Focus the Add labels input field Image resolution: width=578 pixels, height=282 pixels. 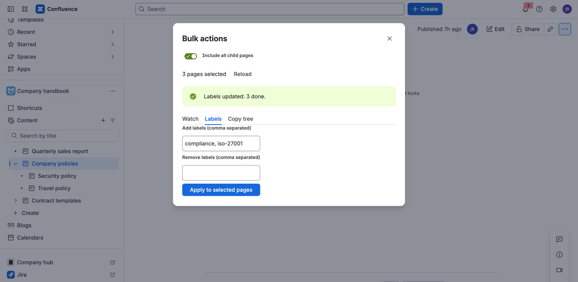[x=221, y=144]
